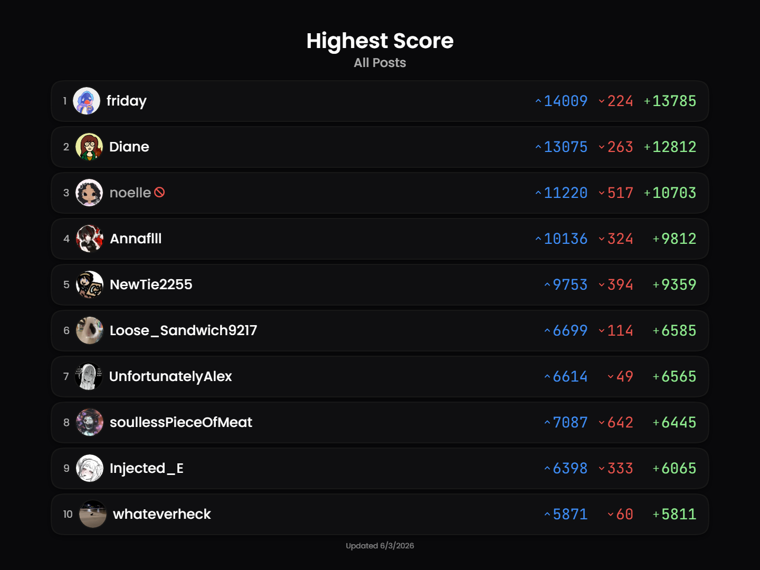This screenshot has width=760, height=570.
Task: Click soullessPieceOfMeat's net score +6445
Action: coord(674,422)
